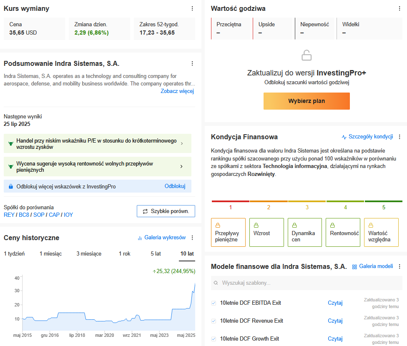Click the grid icon beside Galeria modeli
Viewport: 407px width, 346px height.
tap(354, 266)
